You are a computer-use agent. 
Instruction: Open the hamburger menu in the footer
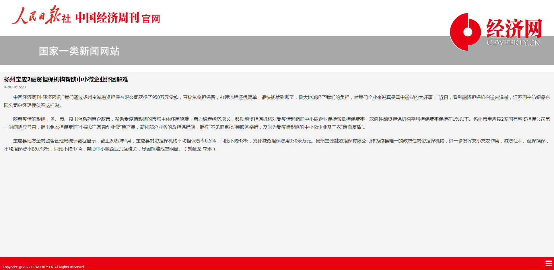point(548,263)
